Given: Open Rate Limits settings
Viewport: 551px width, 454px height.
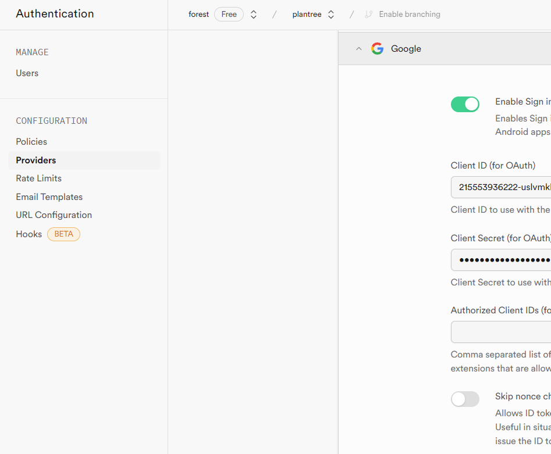Looking at the screenshot, I should coord(38,178).
